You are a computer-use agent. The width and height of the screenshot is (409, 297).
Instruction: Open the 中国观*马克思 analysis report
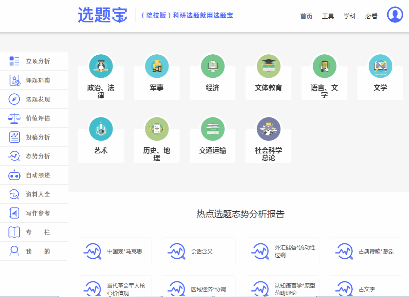point(115,252)
